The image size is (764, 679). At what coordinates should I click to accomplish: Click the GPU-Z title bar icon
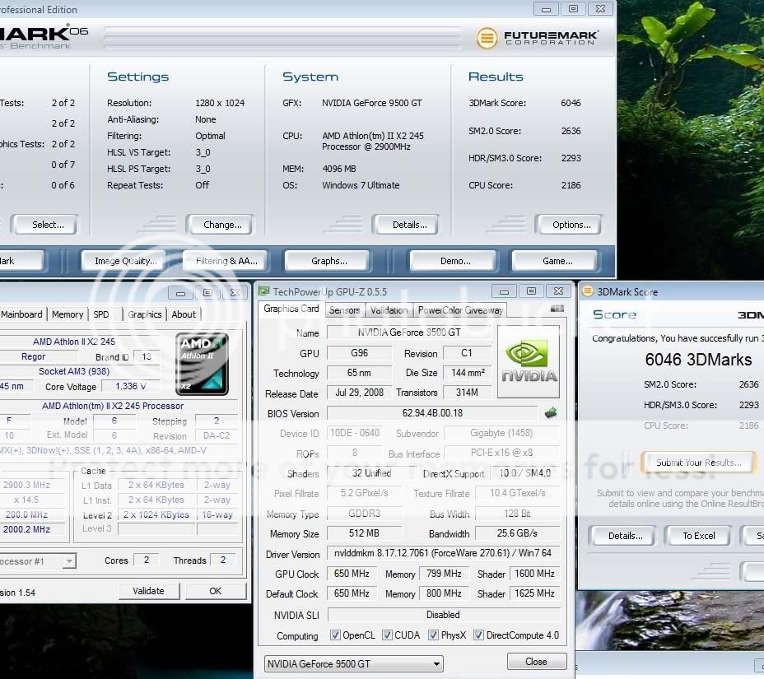263,291
